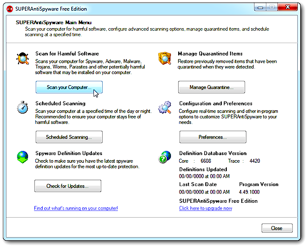
Task: Click the 'Definition Database Version' heading
Action: click(213, 153)
